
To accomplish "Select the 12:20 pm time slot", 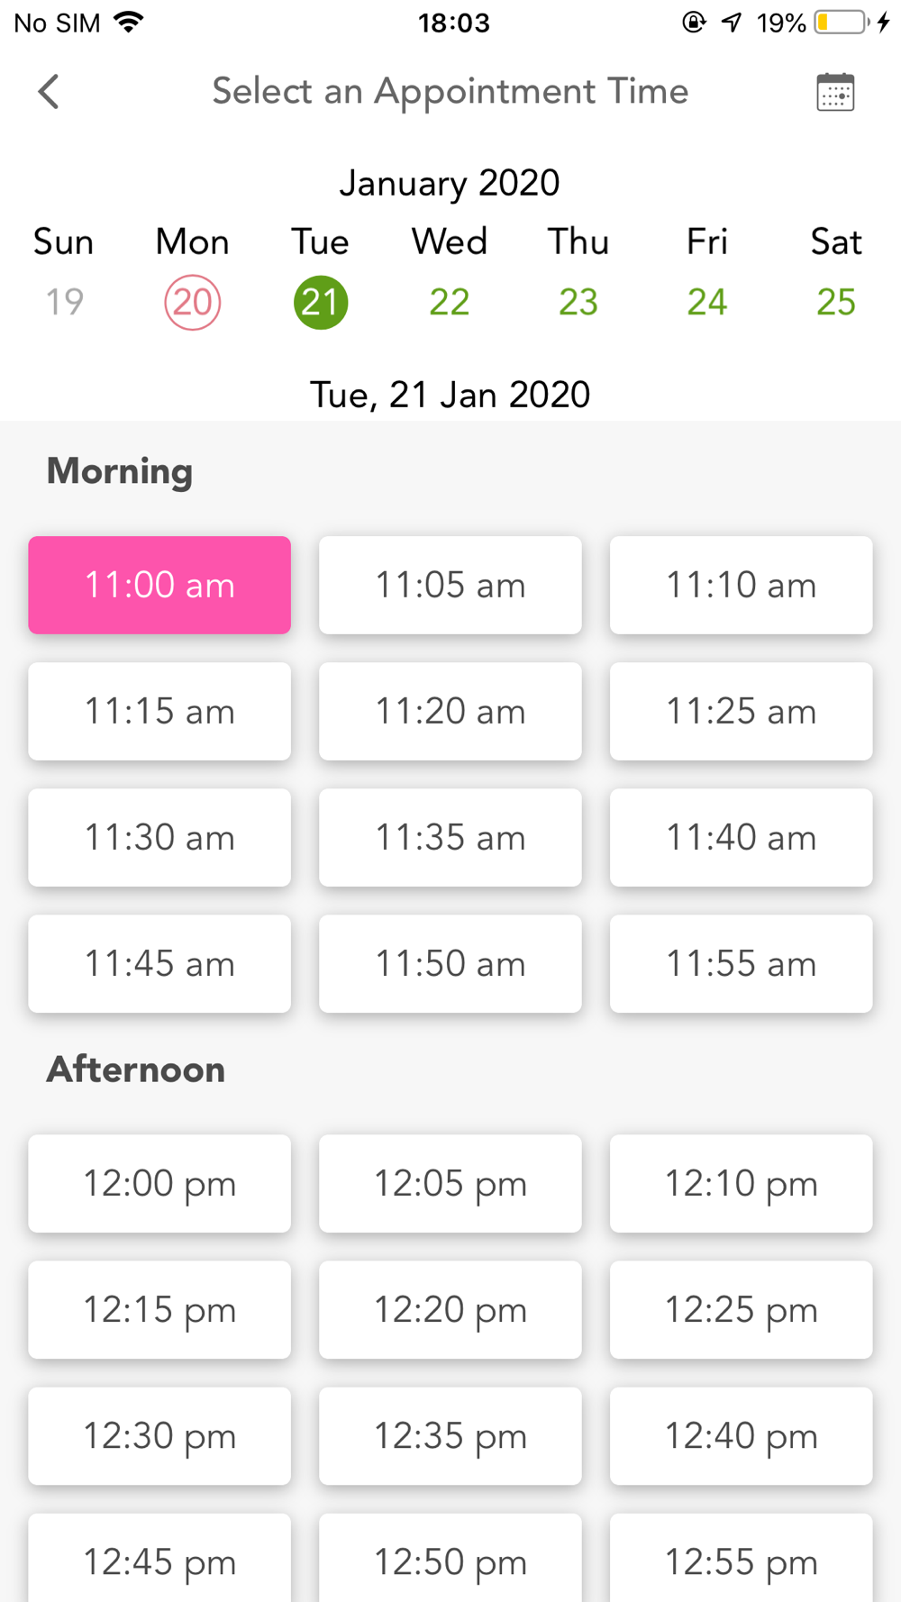I will click(450, 1309).
